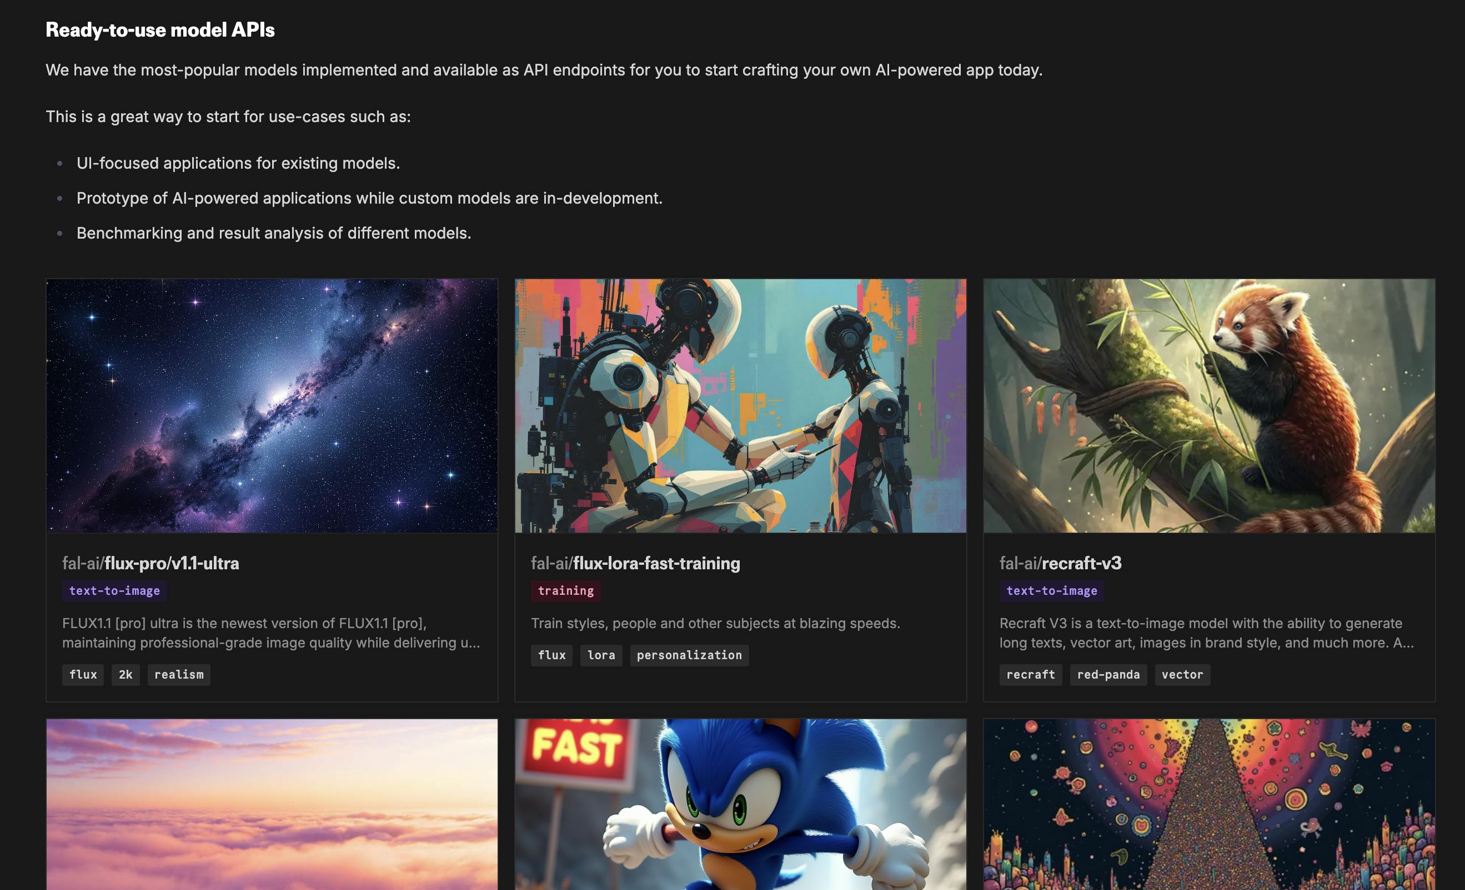
Task: Click the flux tag under flux-lora-fast-training
Action: (x=551, y=655)
